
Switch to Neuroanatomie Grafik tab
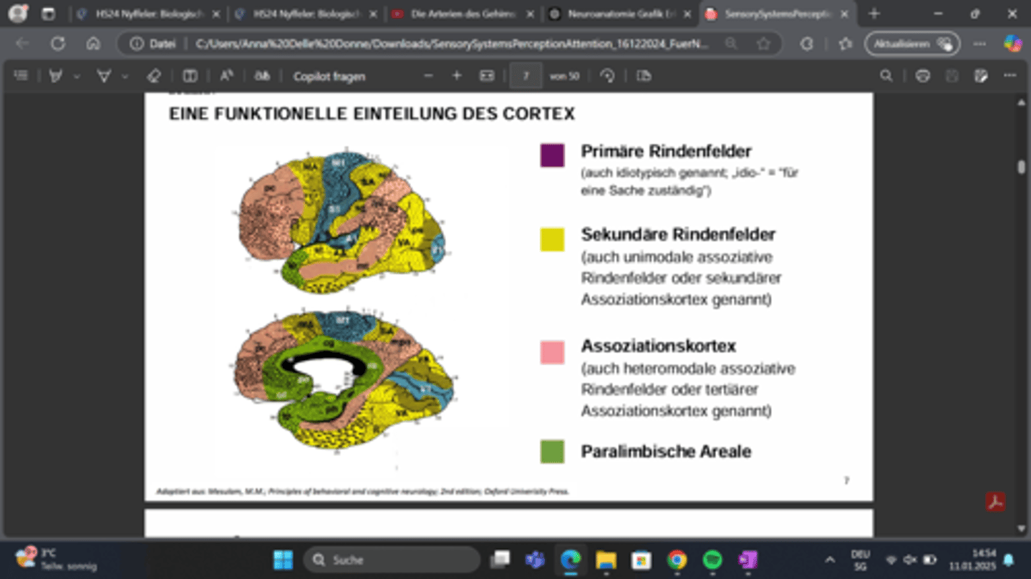tap(620, 14)
